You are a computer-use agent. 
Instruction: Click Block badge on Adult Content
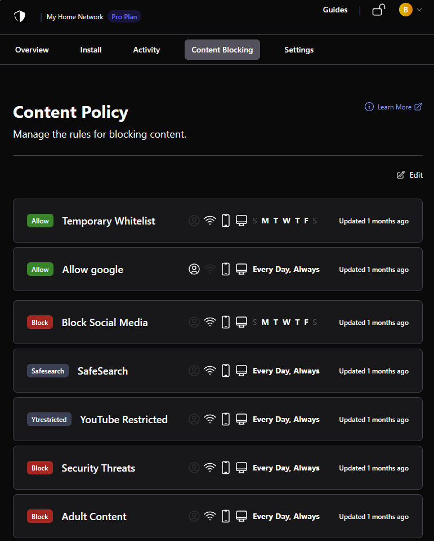[40, 517]
